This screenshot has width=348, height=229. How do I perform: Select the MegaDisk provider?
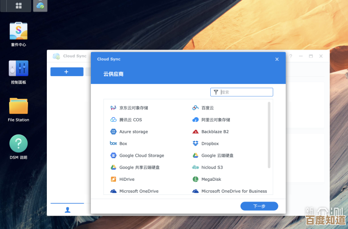(211, 179)
